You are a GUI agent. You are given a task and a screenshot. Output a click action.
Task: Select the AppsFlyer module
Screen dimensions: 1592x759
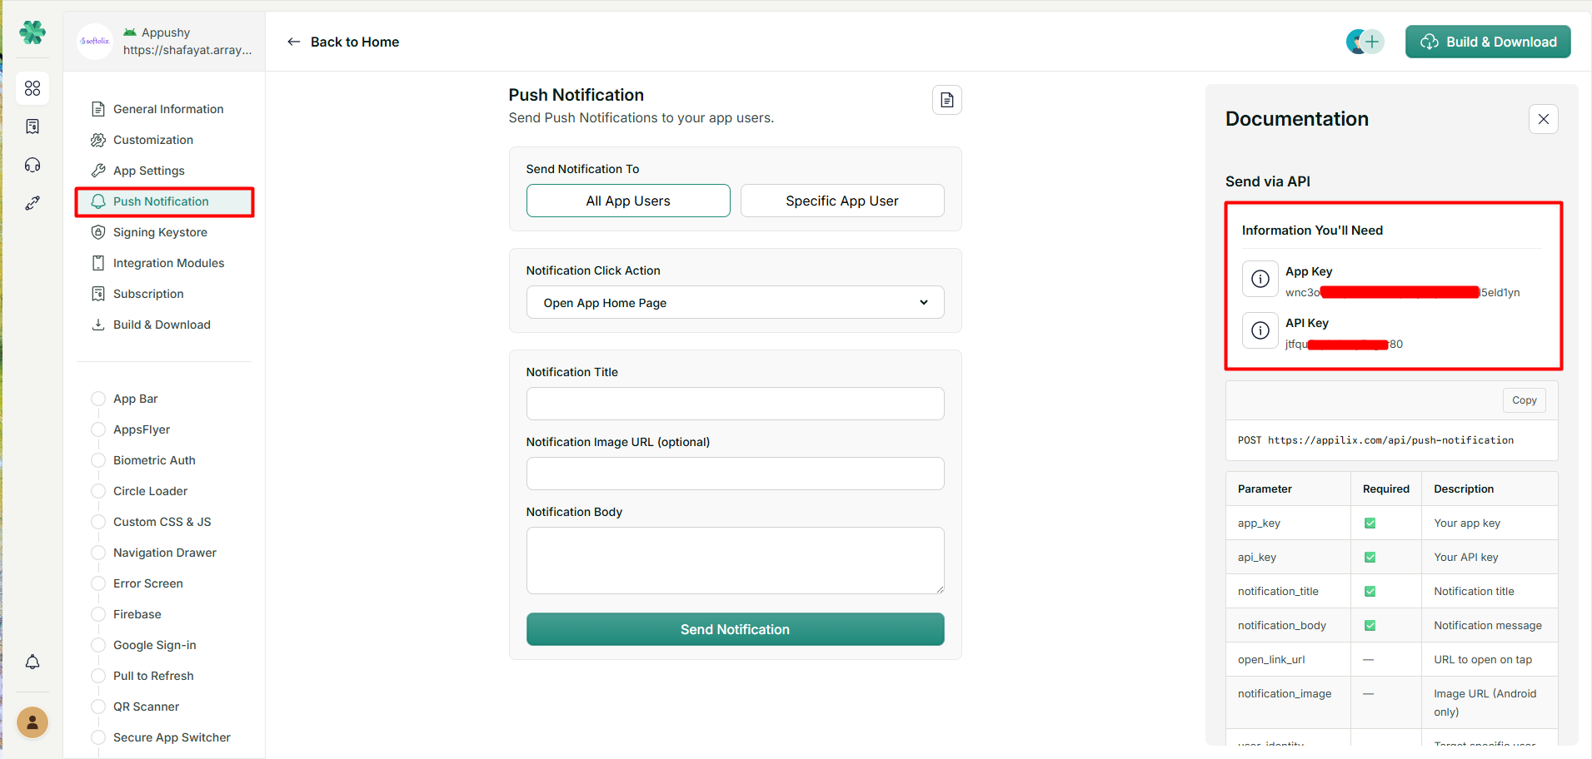click(x=142, y=429)
